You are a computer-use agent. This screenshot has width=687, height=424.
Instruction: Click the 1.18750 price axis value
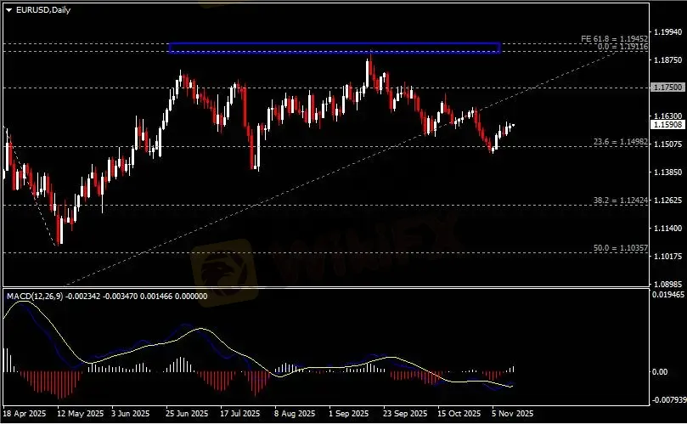pyautogui.click(x=667, y=60)
